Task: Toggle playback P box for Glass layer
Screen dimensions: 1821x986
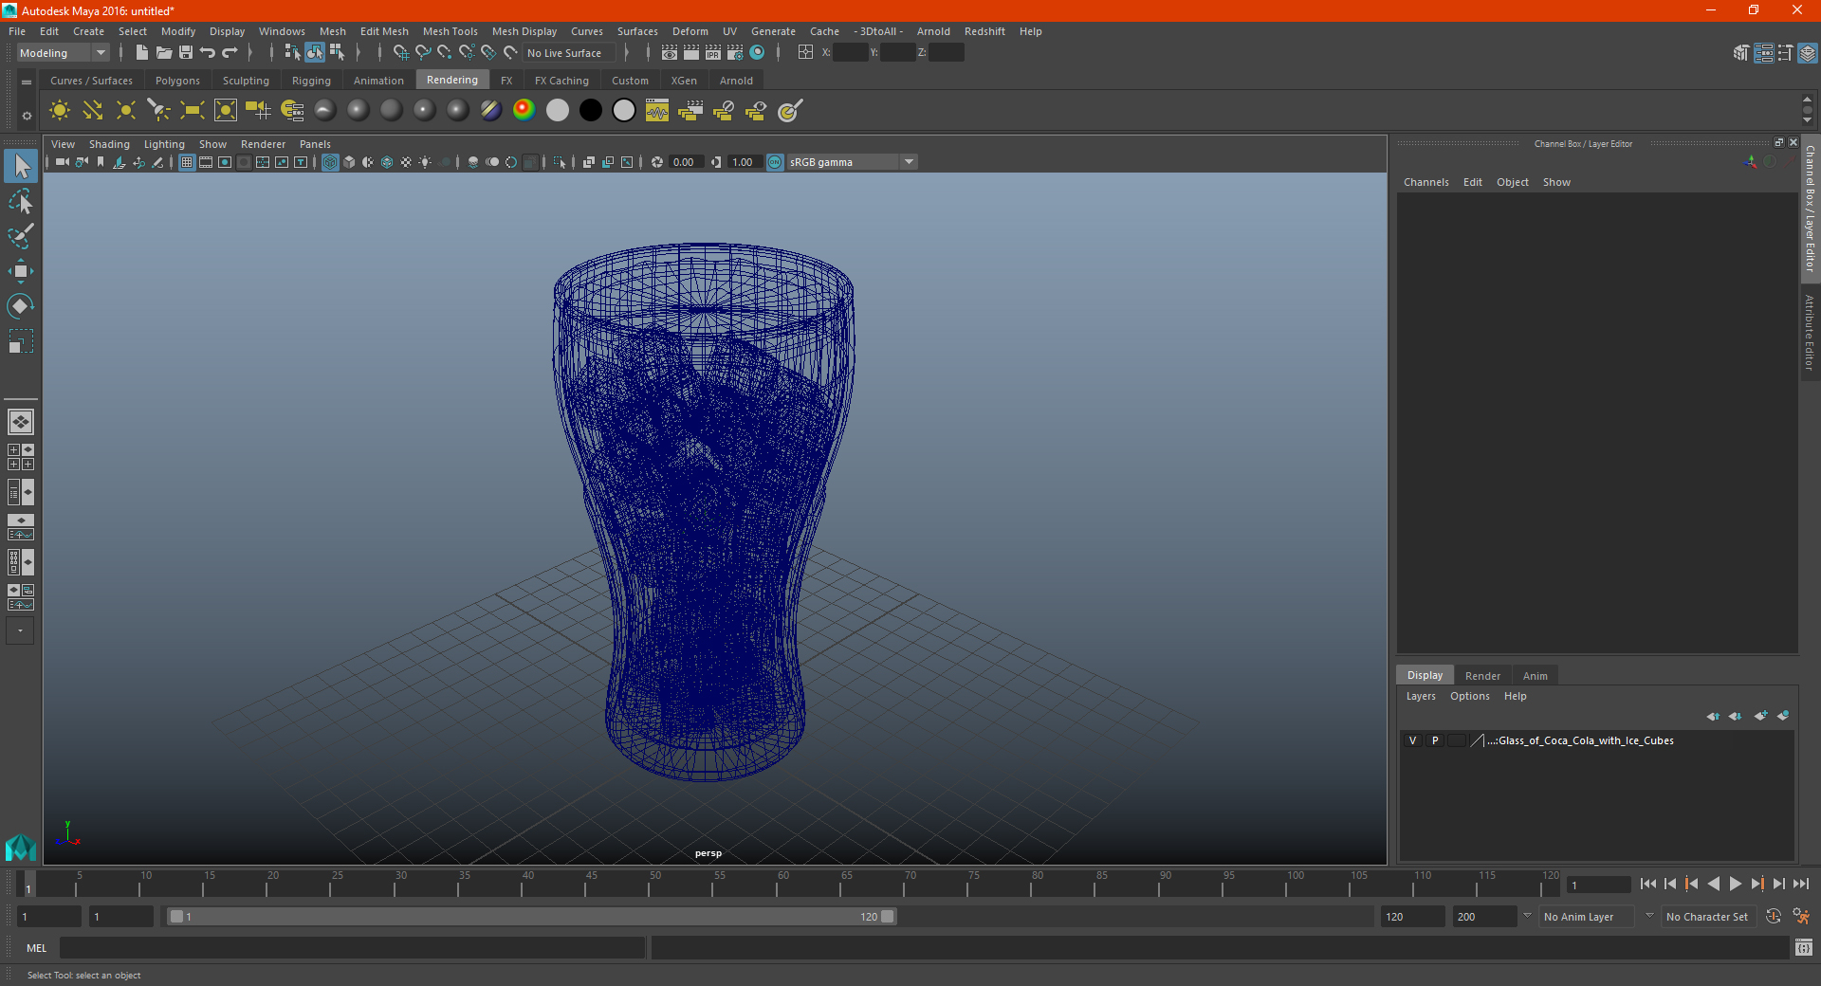Action: 1435,740
